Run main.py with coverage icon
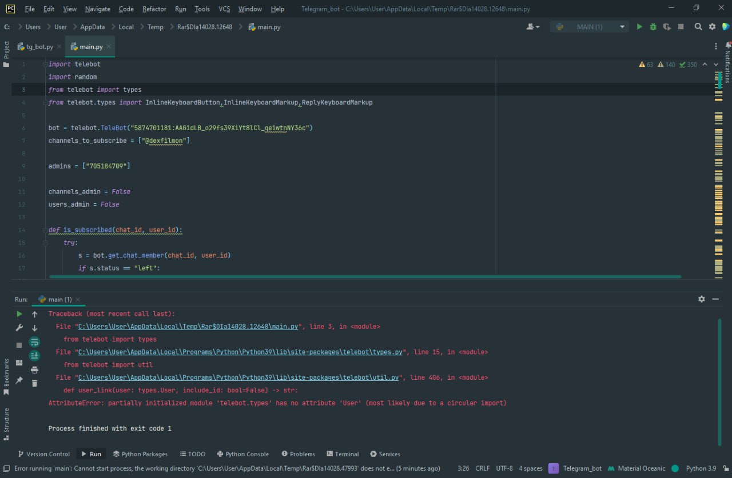 (667, 26)
